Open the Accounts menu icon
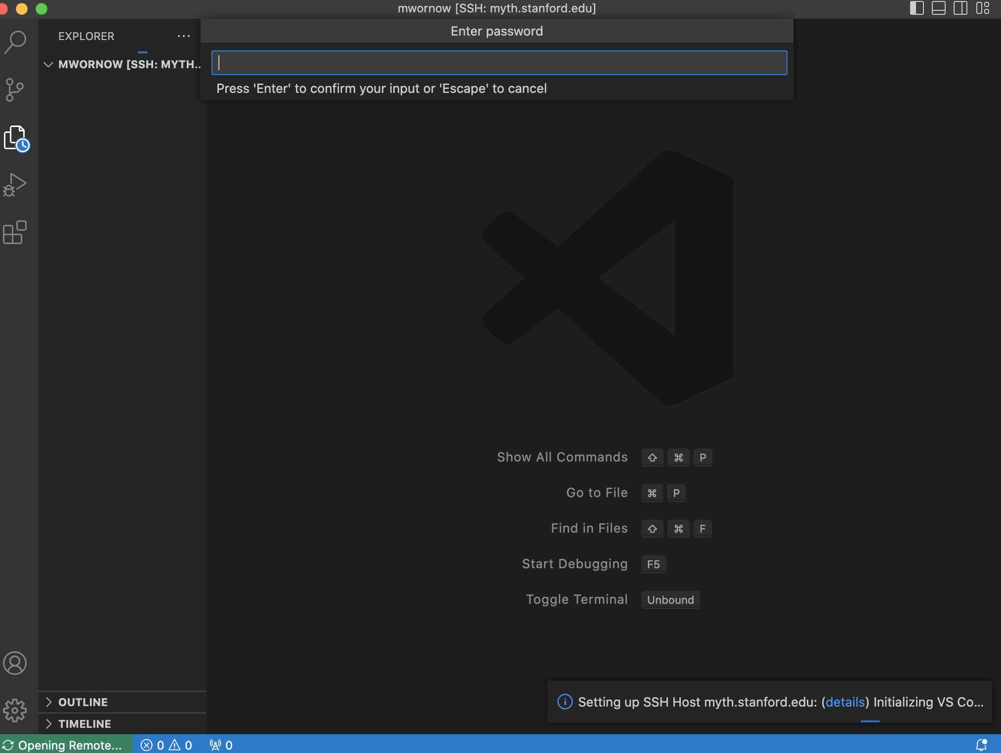 [x=15, y=663]
